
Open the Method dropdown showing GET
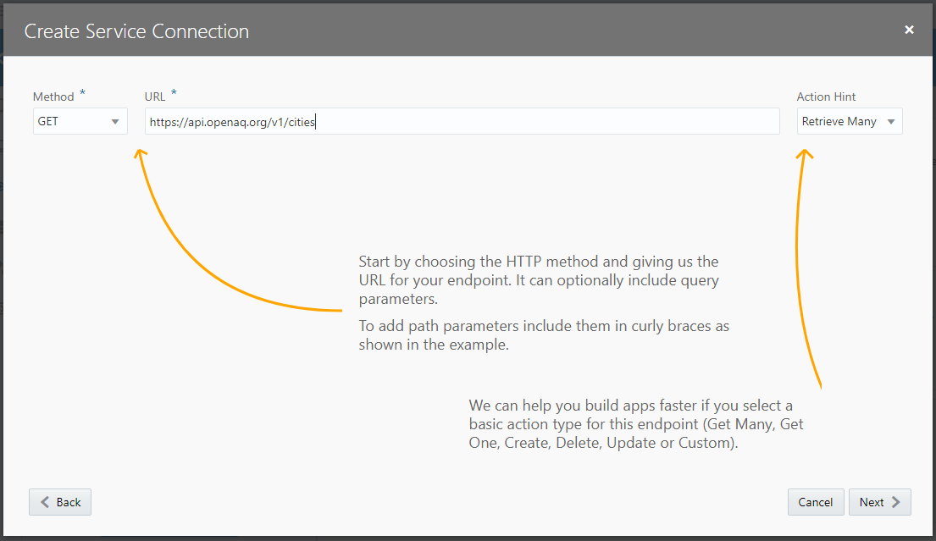click(72, 121)
